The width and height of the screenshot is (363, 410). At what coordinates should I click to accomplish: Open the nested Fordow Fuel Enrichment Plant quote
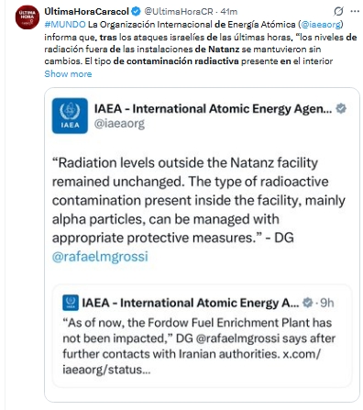coord(202,336)
